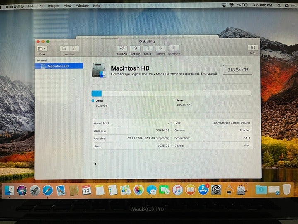The height and width of the screenshot is (224, 298).
Task: Open the Wi-Fi status menu
Action: (x=231, y=5)
